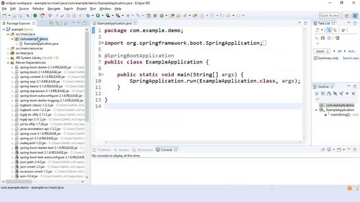Toggle Skip All Breakpoints
Viewport: 360px width, 202px height.
[x=28, y=16]
